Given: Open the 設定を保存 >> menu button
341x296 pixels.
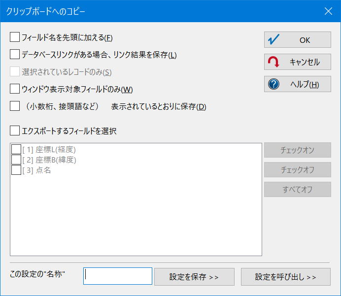Looking at the screenshot, I should click(194, 277).
